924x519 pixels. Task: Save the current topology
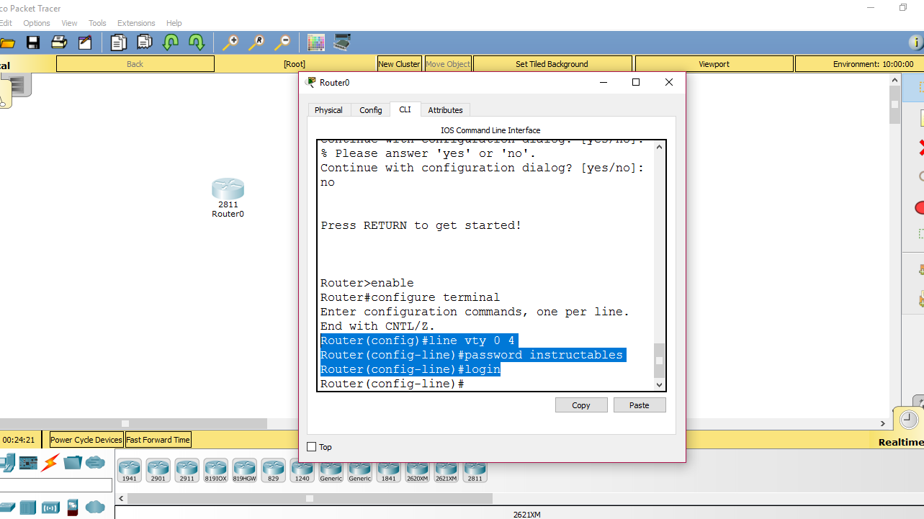coord(32,42)
